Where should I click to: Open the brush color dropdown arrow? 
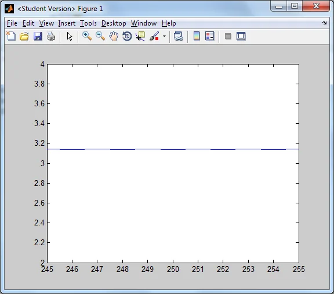[x=164, y=36]
